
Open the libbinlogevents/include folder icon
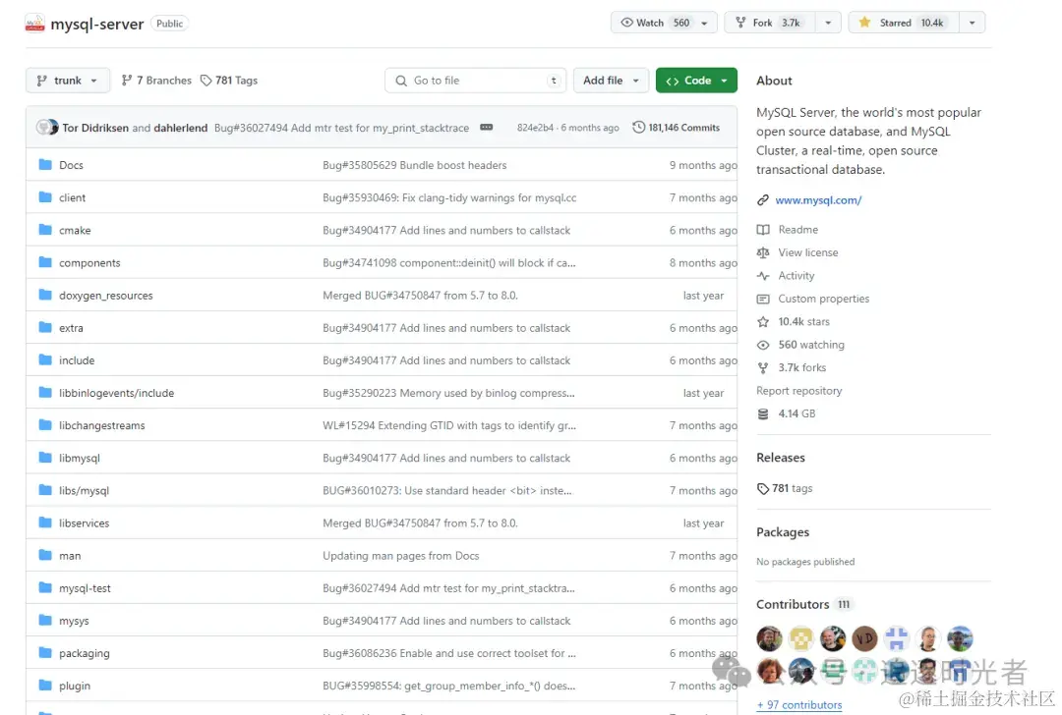(x=45, y=392)
